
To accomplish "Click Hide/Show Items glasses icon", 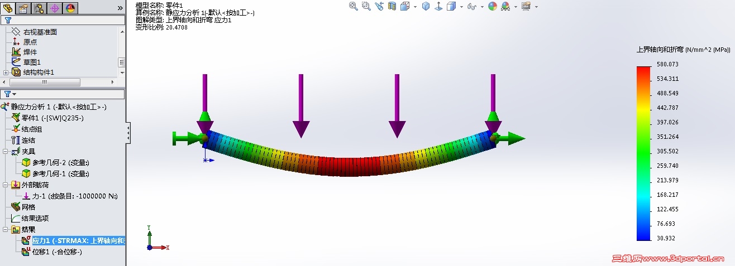I will pyautogui.click(x=472, y=7).
